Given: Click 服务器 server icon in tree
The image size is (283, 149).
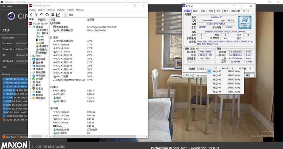Looking at the screenshot, I should [34, 62].
